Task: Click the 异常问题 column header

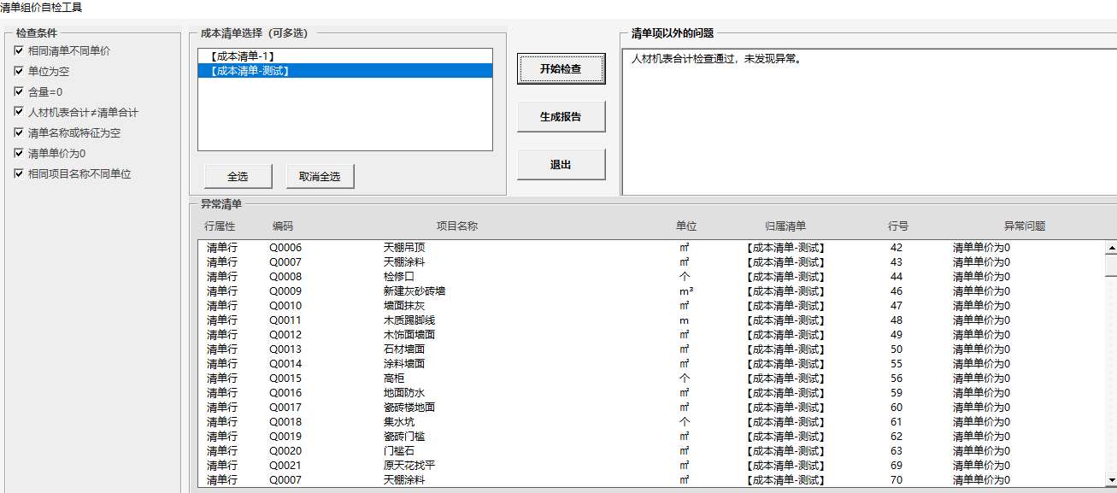Action: tap(1025, 226)
